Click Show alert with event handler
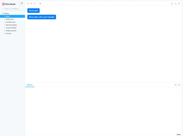 (x=42, y=17)
